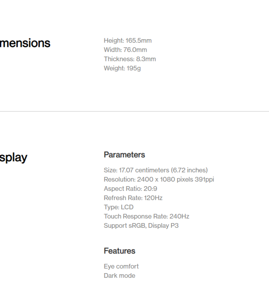The height and width of the screenshot is (302, 269).
Task: Click the partially visible Dimensions section heading
Action: point(25,43)
